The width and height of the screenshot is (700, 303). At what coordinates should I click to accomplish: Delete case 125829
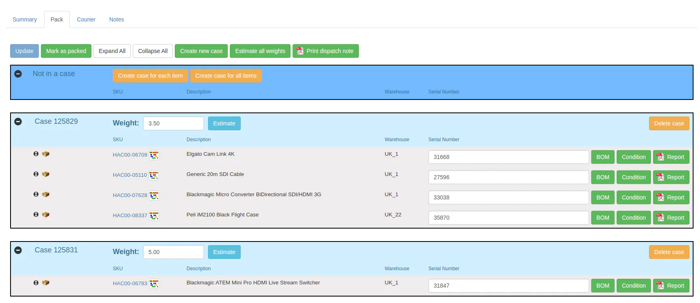(x=669, y=123)
